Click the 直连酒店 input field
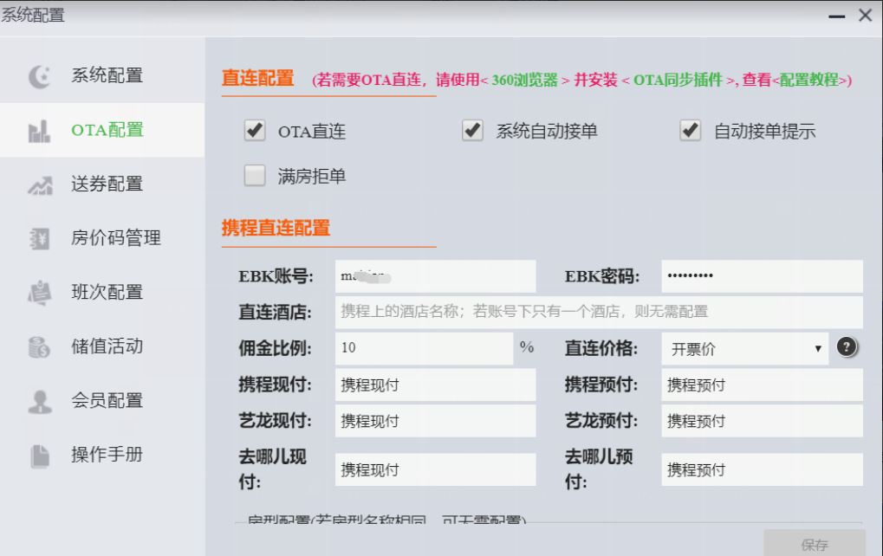Screen dimensions: 883x556 pos(598,312)
